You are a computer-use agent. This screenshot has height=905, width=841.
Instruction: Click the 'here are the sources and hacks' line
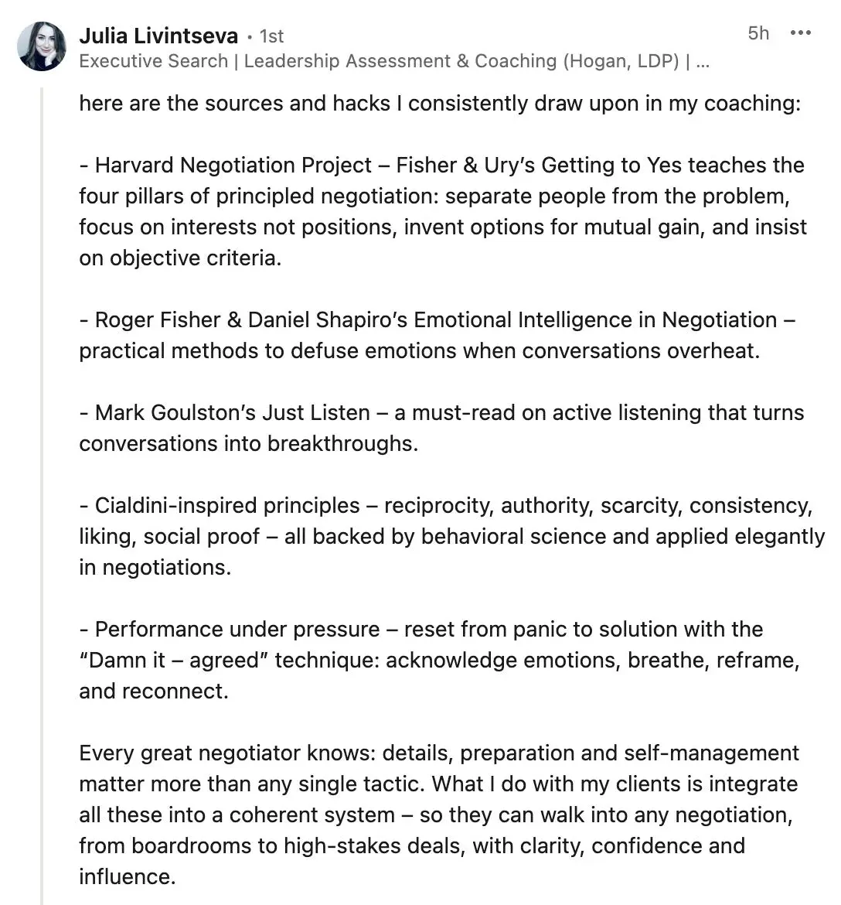point(440,104)
